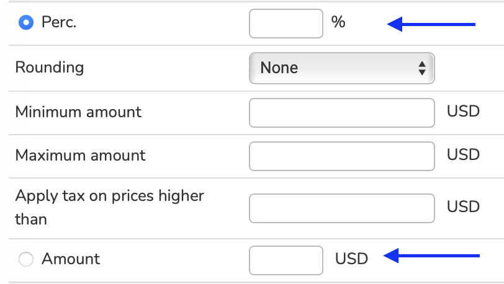Click the Maximum amount label
This screenshot has height=284, width=504.
tap(80, 155)
